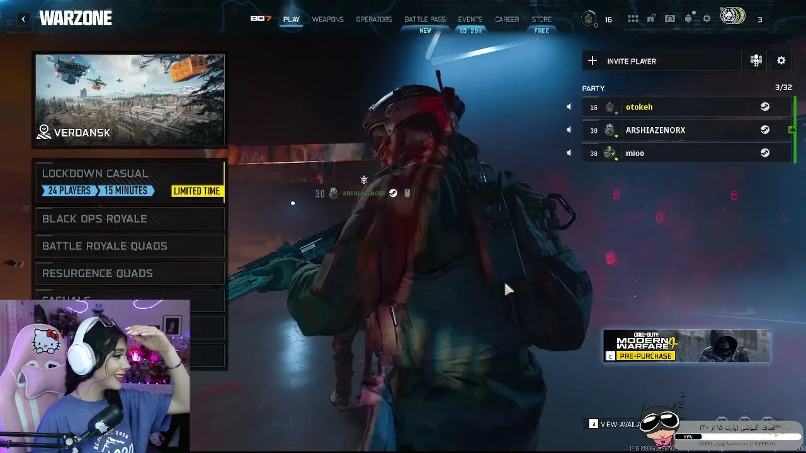
Task: Click ARSHIAZENORX's rank emblem icon
Action: [x=610, y=130]
